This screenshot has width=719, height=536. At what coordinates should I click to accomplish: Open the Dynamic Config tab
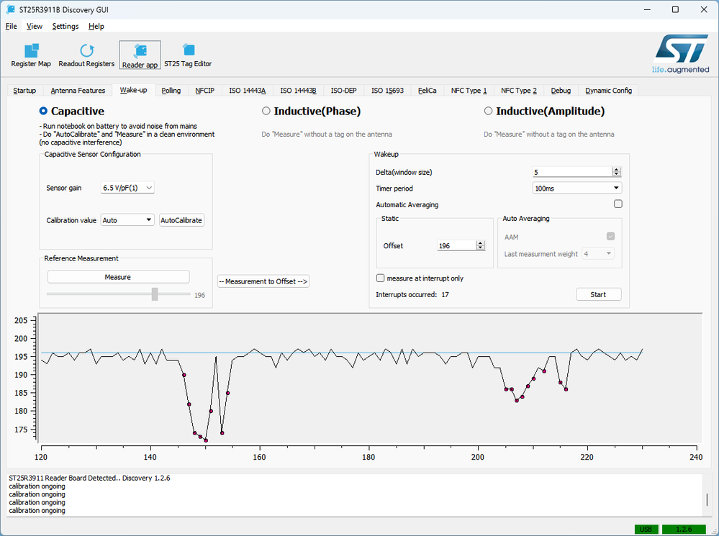pyautogui.click(x=608, y=91)
